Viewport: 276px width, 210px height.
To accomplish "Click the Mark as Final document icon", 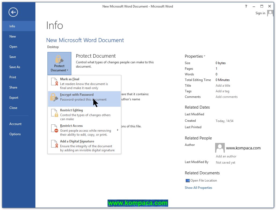I will 54,82.
